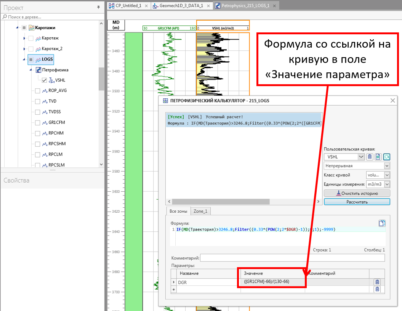Click the Каротаж_2 dataset icon
Viewport: 402px width, 311px height.
[x=38, y=49]
